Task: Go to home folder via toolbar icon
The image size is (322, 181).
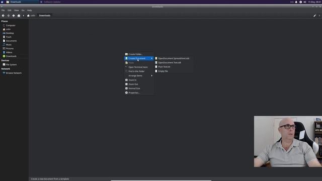Action: click(19, 16)
